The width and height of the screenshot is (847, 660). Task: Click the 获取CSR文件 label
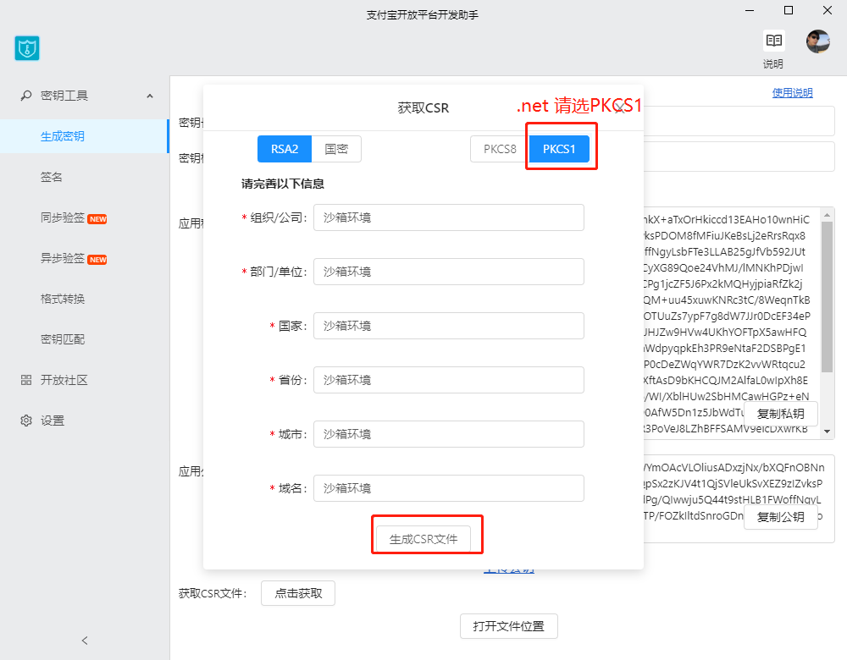tap(213, 594)
